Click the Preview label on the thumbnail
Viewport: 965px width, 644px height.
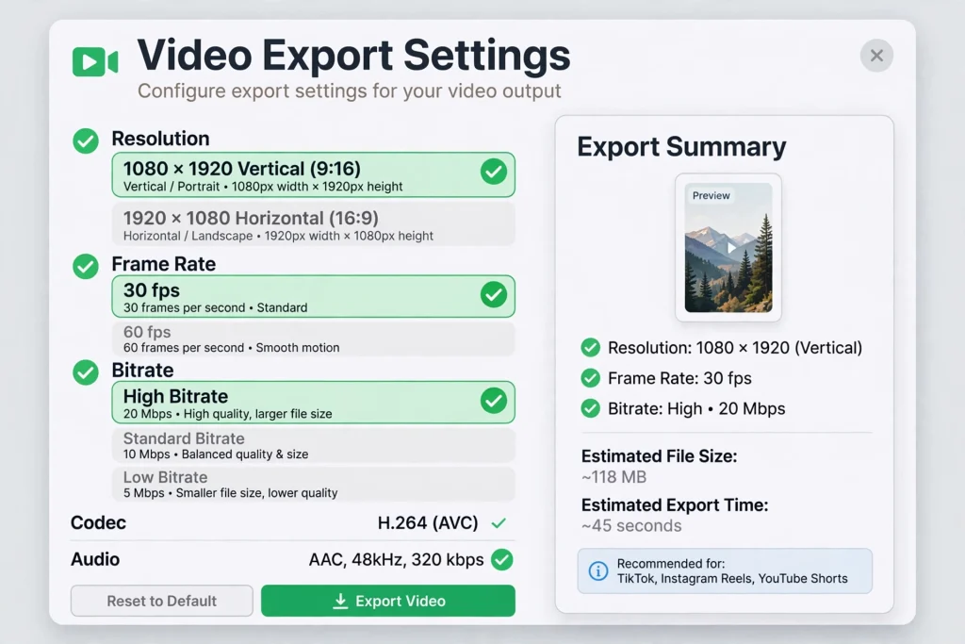(711, 196)
